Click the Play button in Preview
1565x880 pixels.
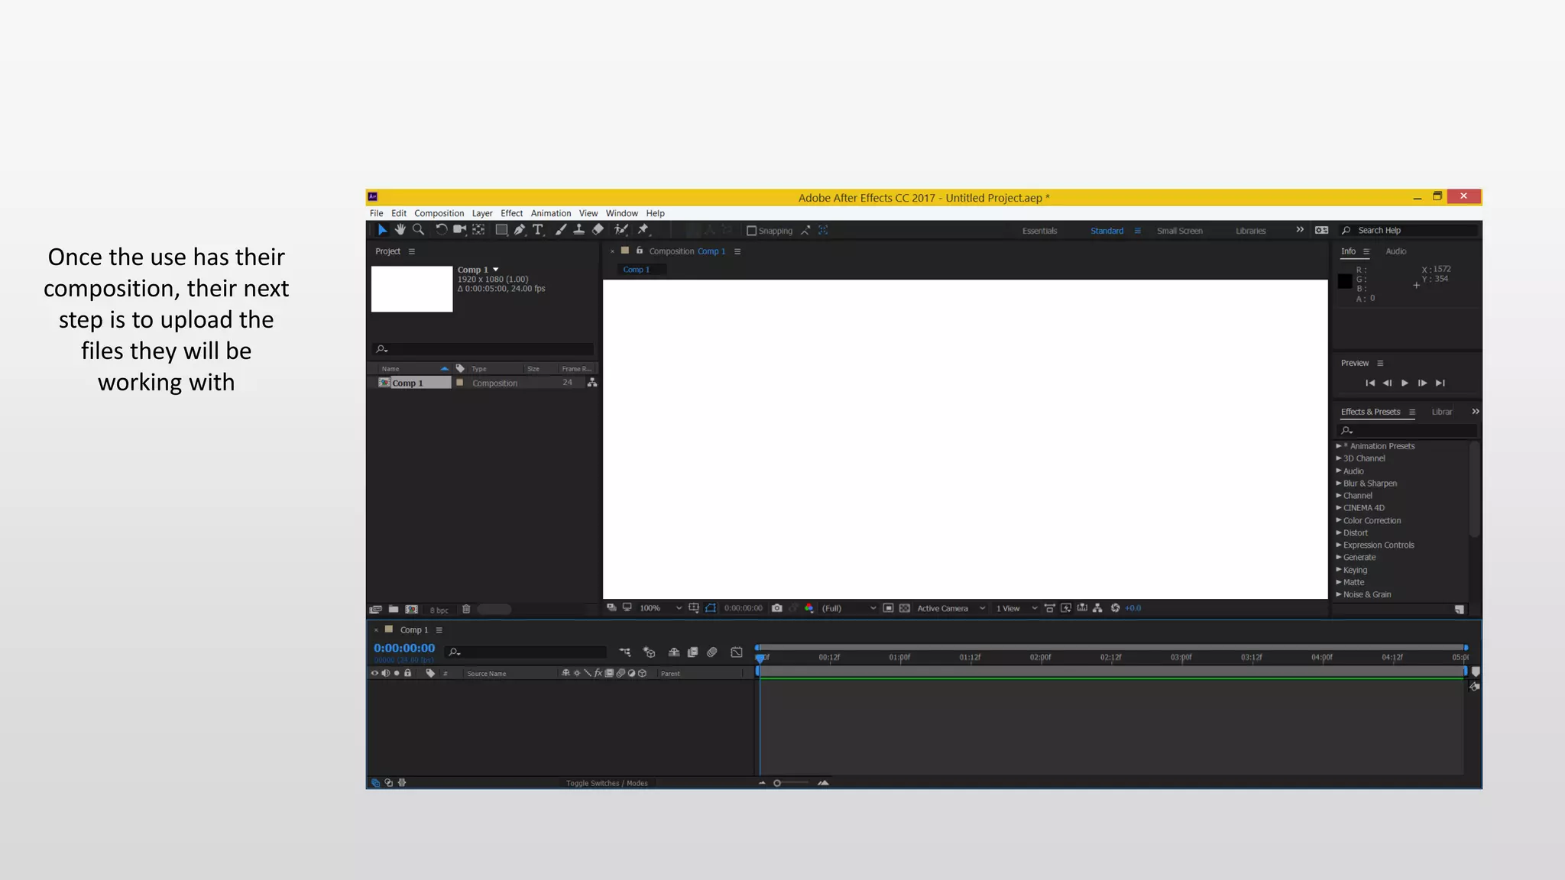(1405, 383)
